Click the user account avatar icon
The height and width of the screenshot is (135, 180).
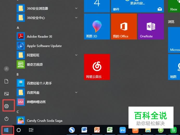click(7, 69)
